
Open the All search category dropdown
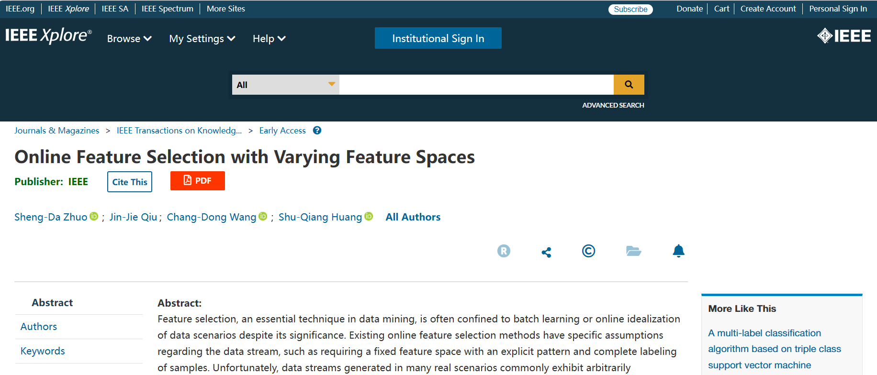[x=285, y=85]
